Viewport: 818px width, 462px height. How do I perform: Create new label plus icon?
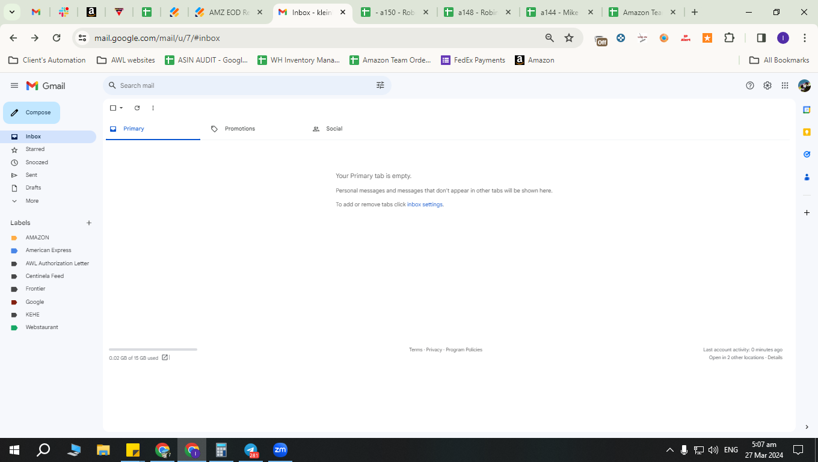89,223
